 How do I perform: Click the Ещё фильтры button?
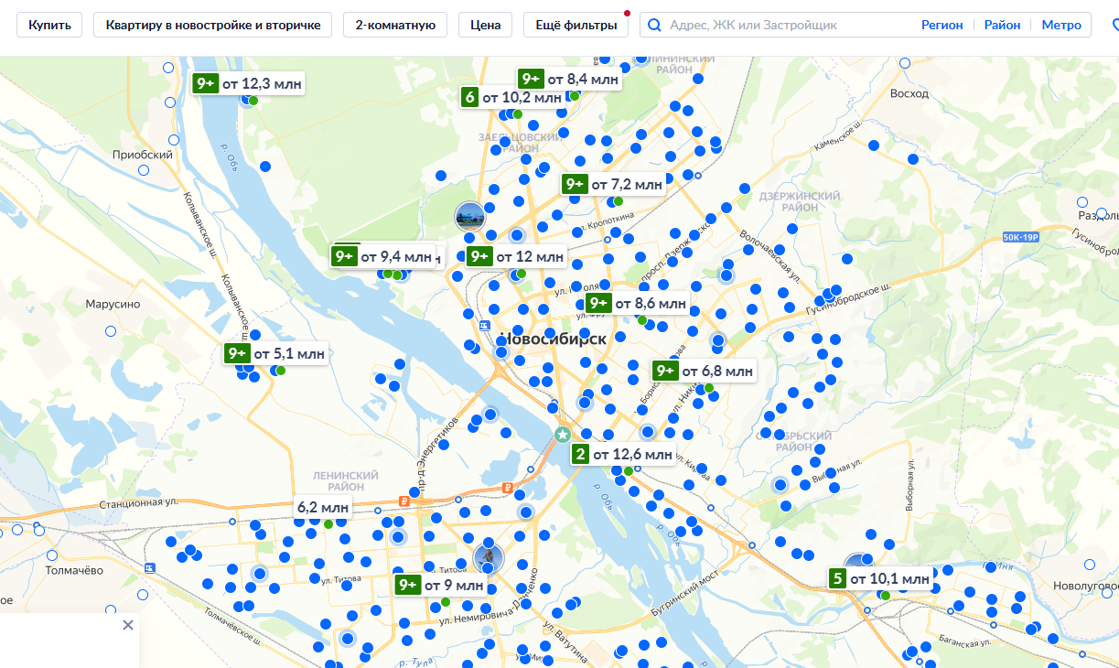click(576, 25)
